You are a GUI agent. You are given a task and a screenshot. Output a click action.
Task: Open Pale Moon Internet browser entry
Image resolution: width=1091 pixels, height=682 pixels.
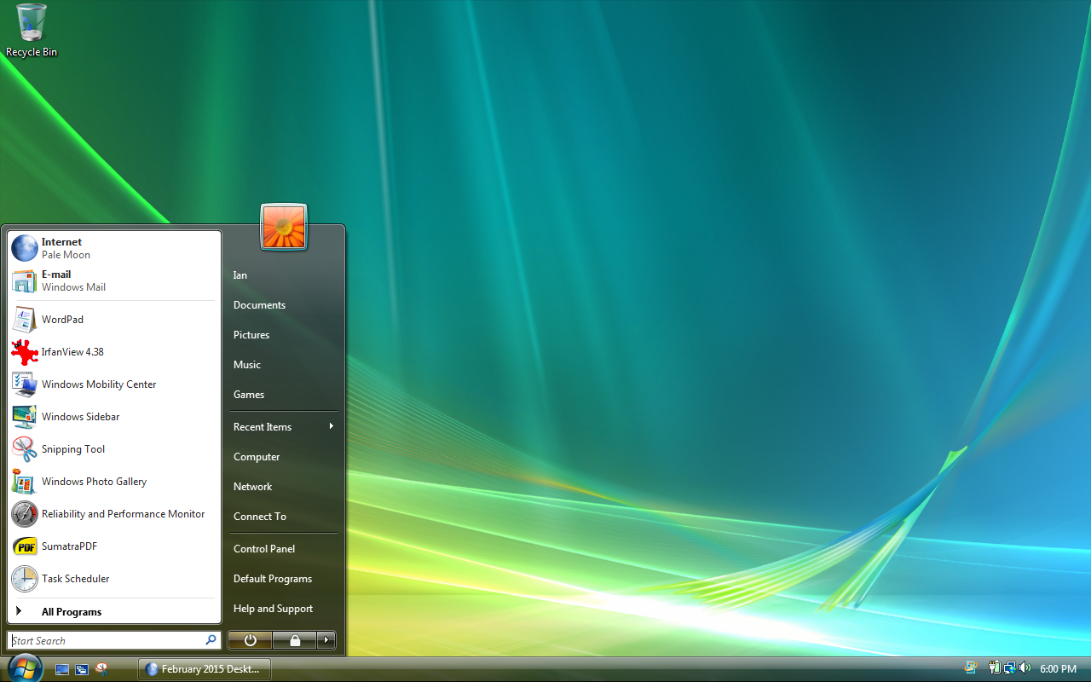[114, 248]
